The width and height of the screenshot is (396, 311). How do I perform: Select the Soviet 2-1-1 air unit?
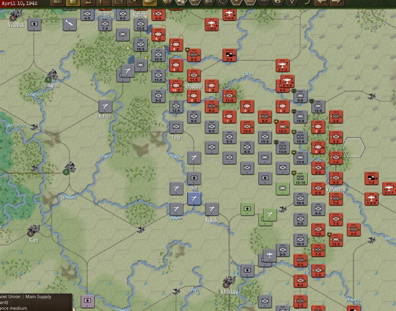tap(389, 188)
